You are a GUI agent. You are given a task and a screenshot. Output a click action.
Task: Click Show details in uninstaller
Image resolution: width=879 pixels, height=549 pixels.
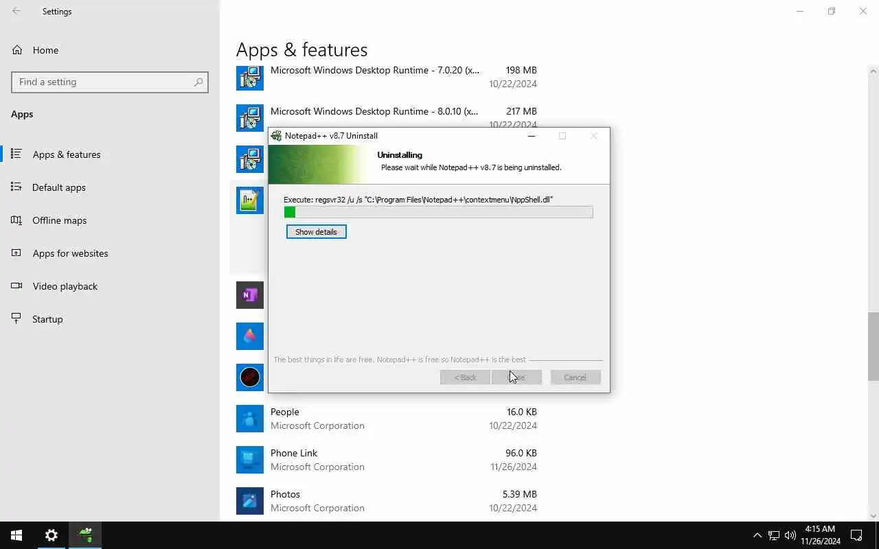[316, 232]
